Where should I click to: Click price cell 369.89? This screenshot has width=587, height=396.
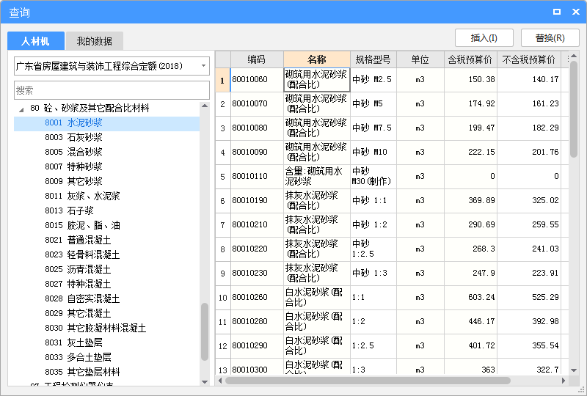coord(470,201)
